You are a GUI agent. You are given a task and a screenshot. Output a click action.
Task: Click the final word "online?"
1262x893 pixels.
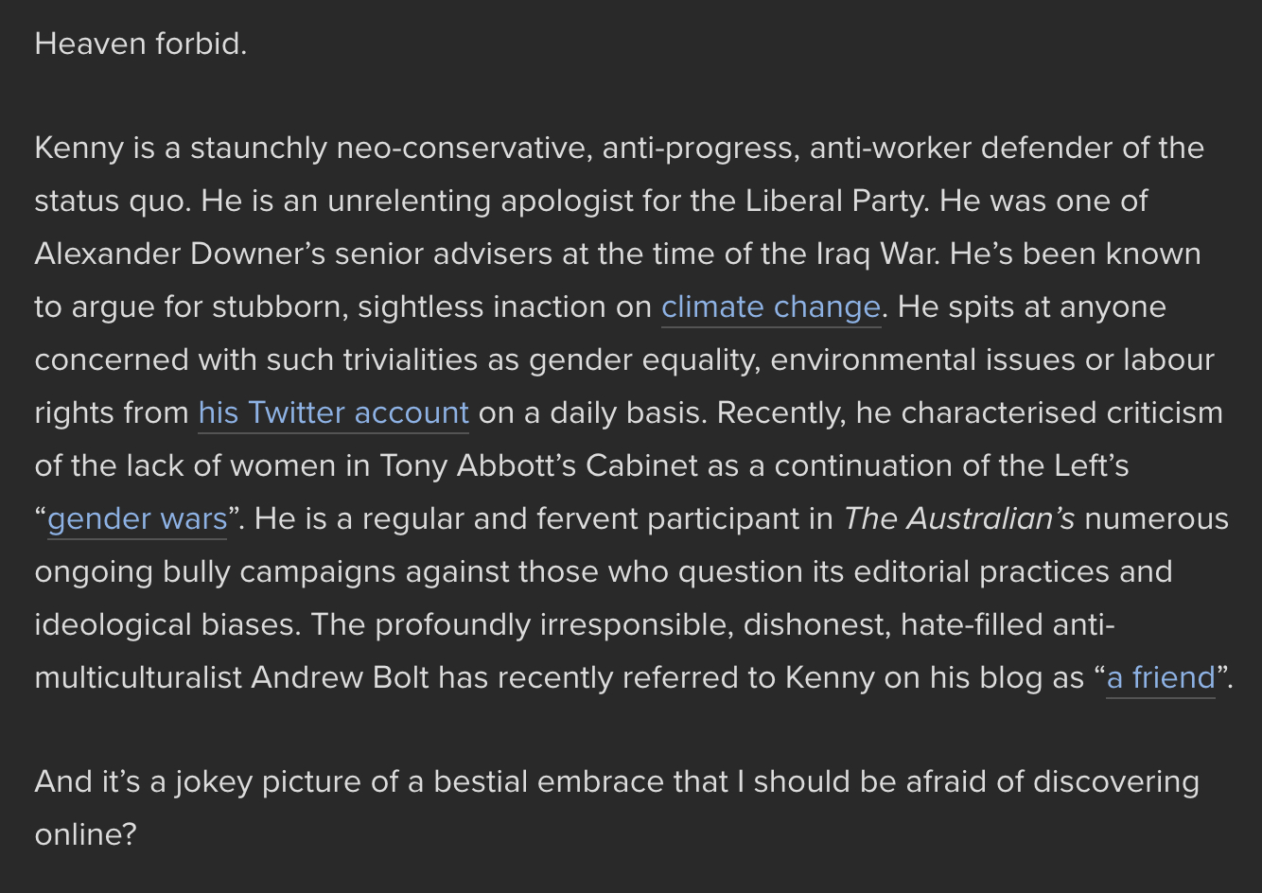(85, 835)
